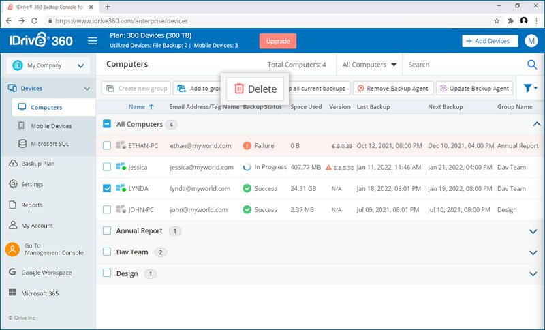Open Settings in the sidebar
545x330 pixels.
click(32, 184)
